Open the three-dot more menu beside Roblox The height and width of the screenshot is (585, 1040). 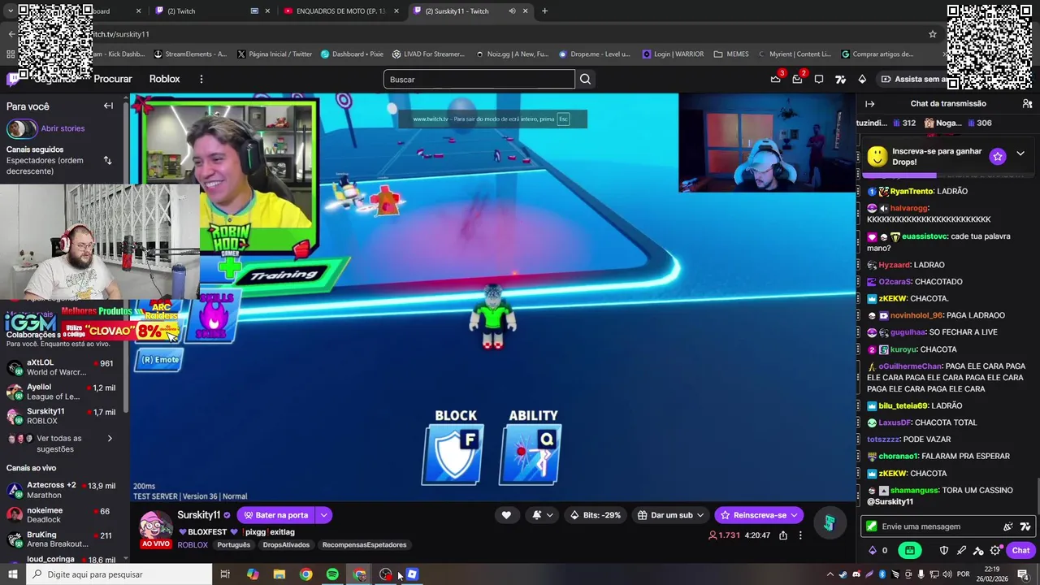pos(201,79)
